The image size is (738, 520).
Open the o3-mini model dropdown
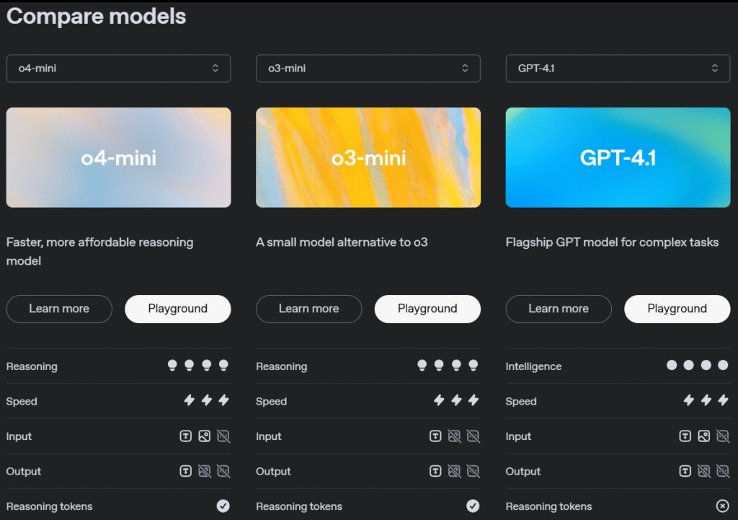(x=368, y=69)
